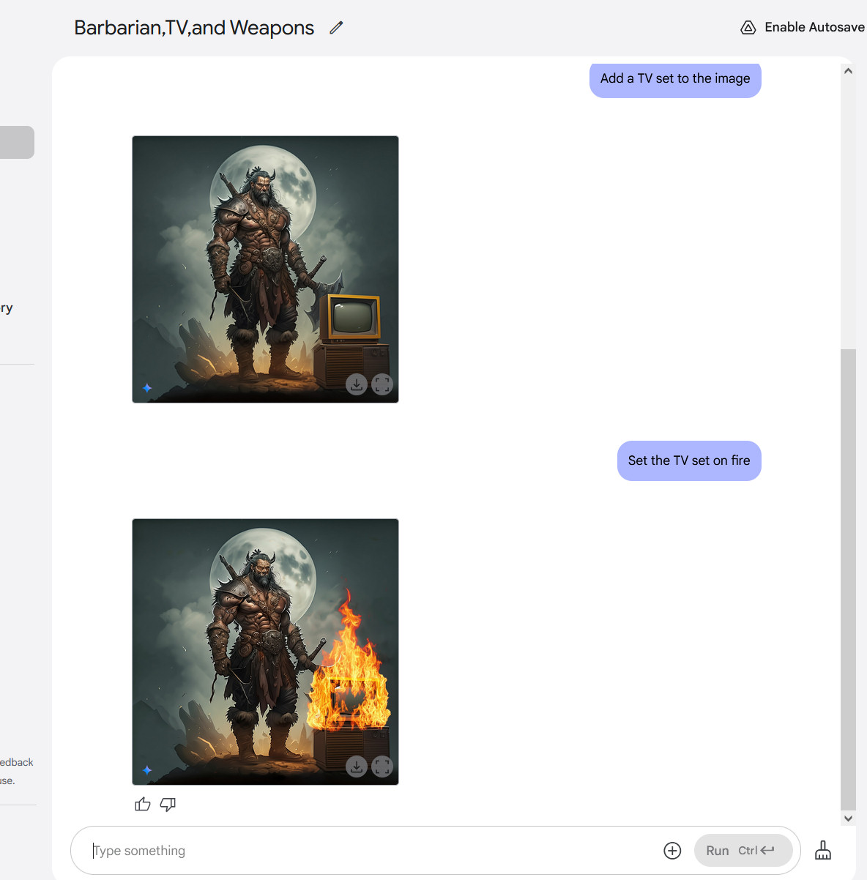This screenshot has height=880, width=867.
Task: Click the 'Set the TV set on fire' message
Action: [688, 460]
